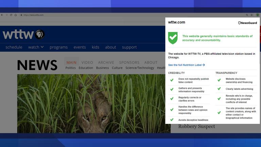Open the Culture category link
The height and width of the screenshot is (147, 261).
pyautogui.click(x=117, y=68)
